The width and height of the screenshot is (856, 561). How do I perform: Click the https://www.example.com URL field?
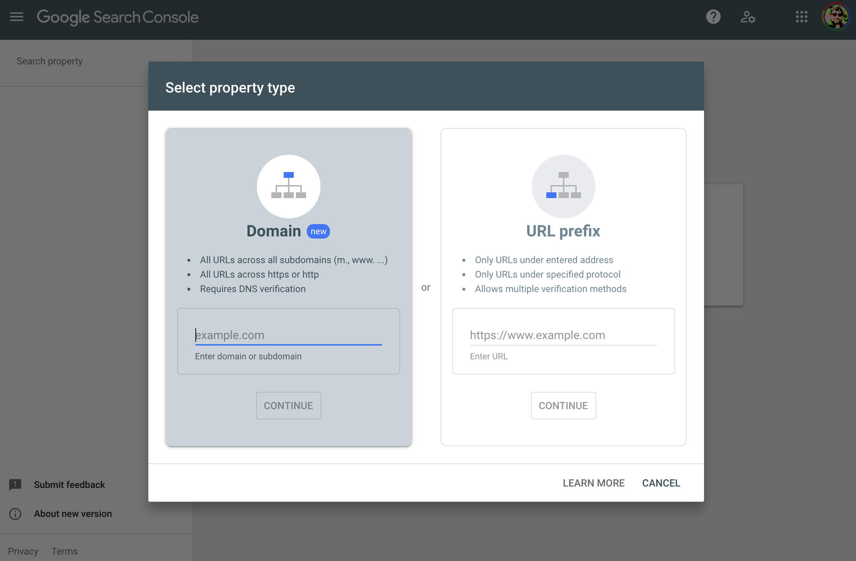click(563, 335)
